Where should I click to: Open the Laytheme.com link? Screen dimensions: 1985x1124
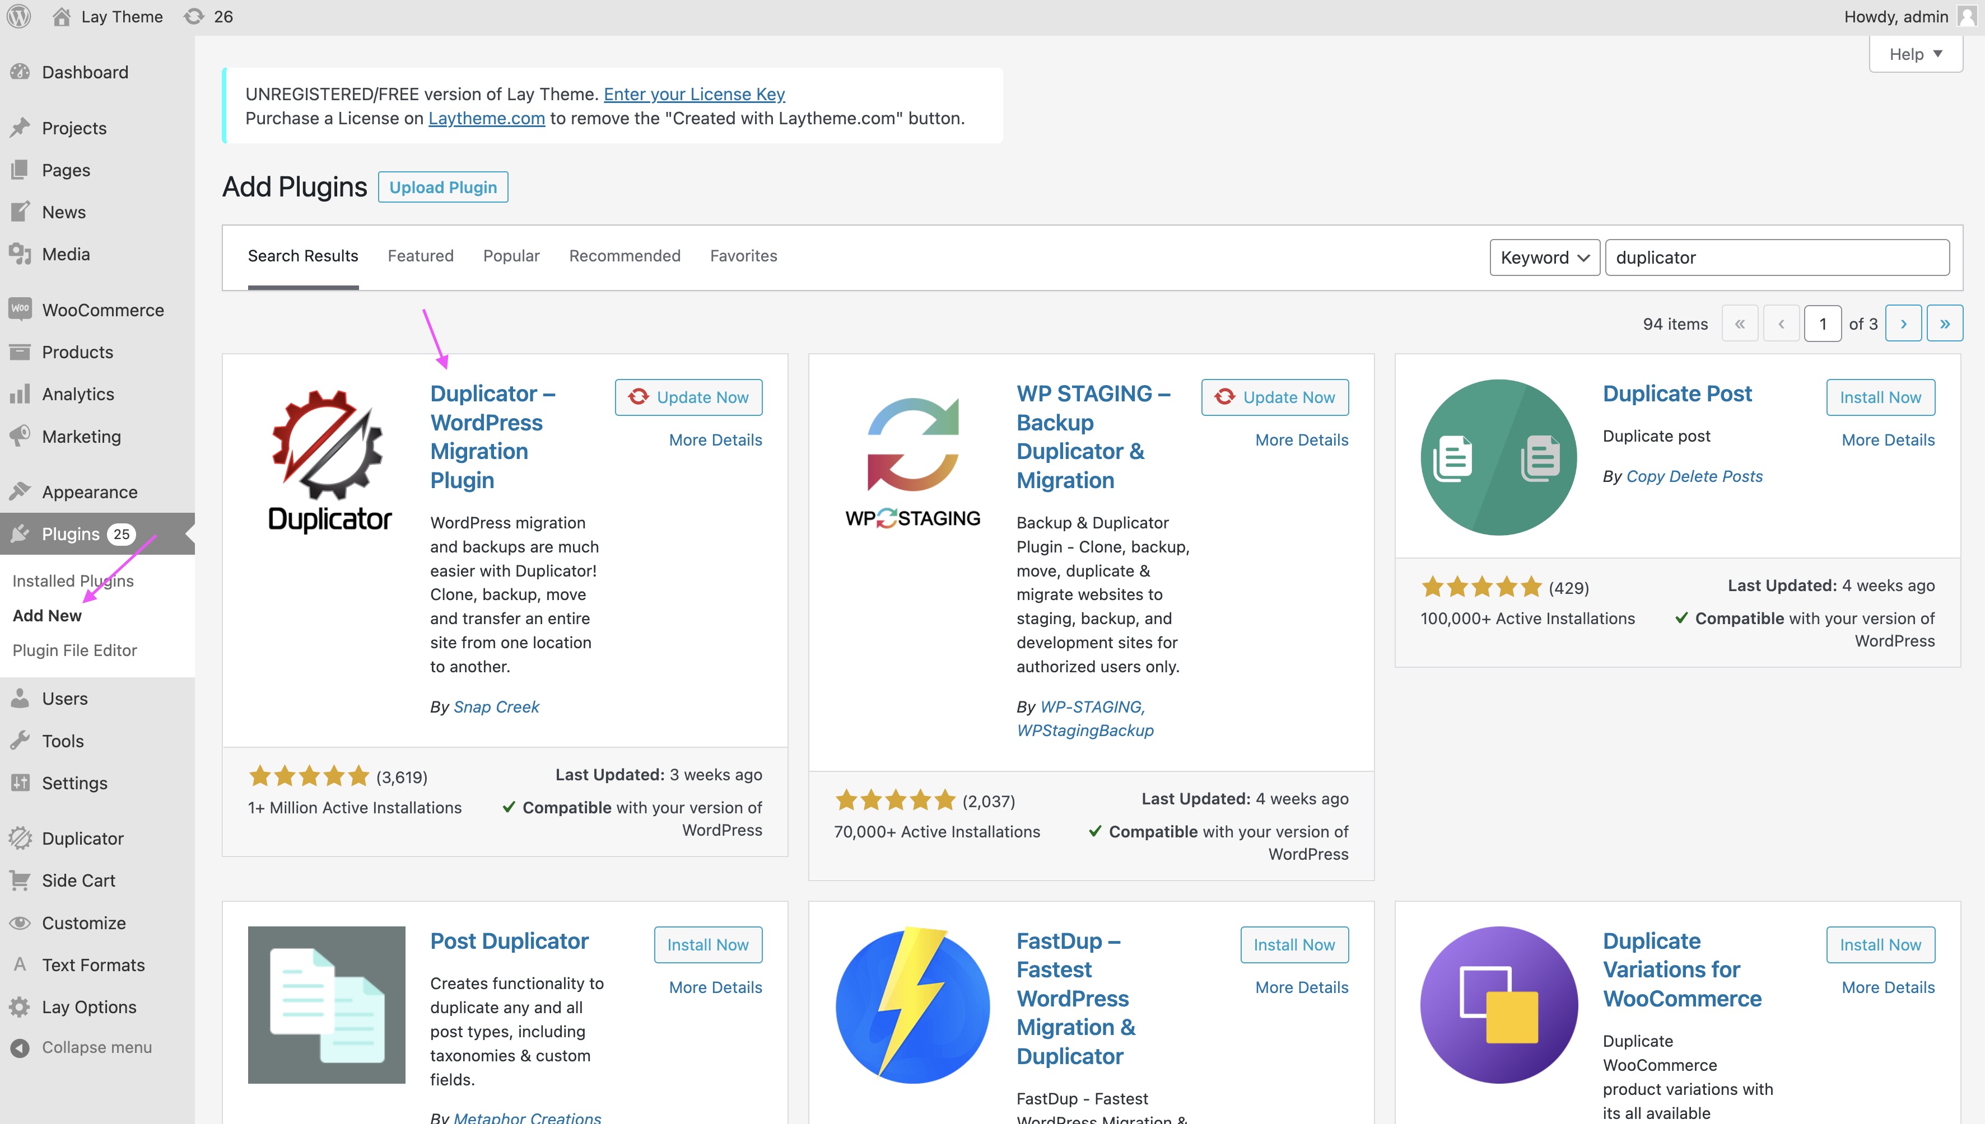click(487, 118)
